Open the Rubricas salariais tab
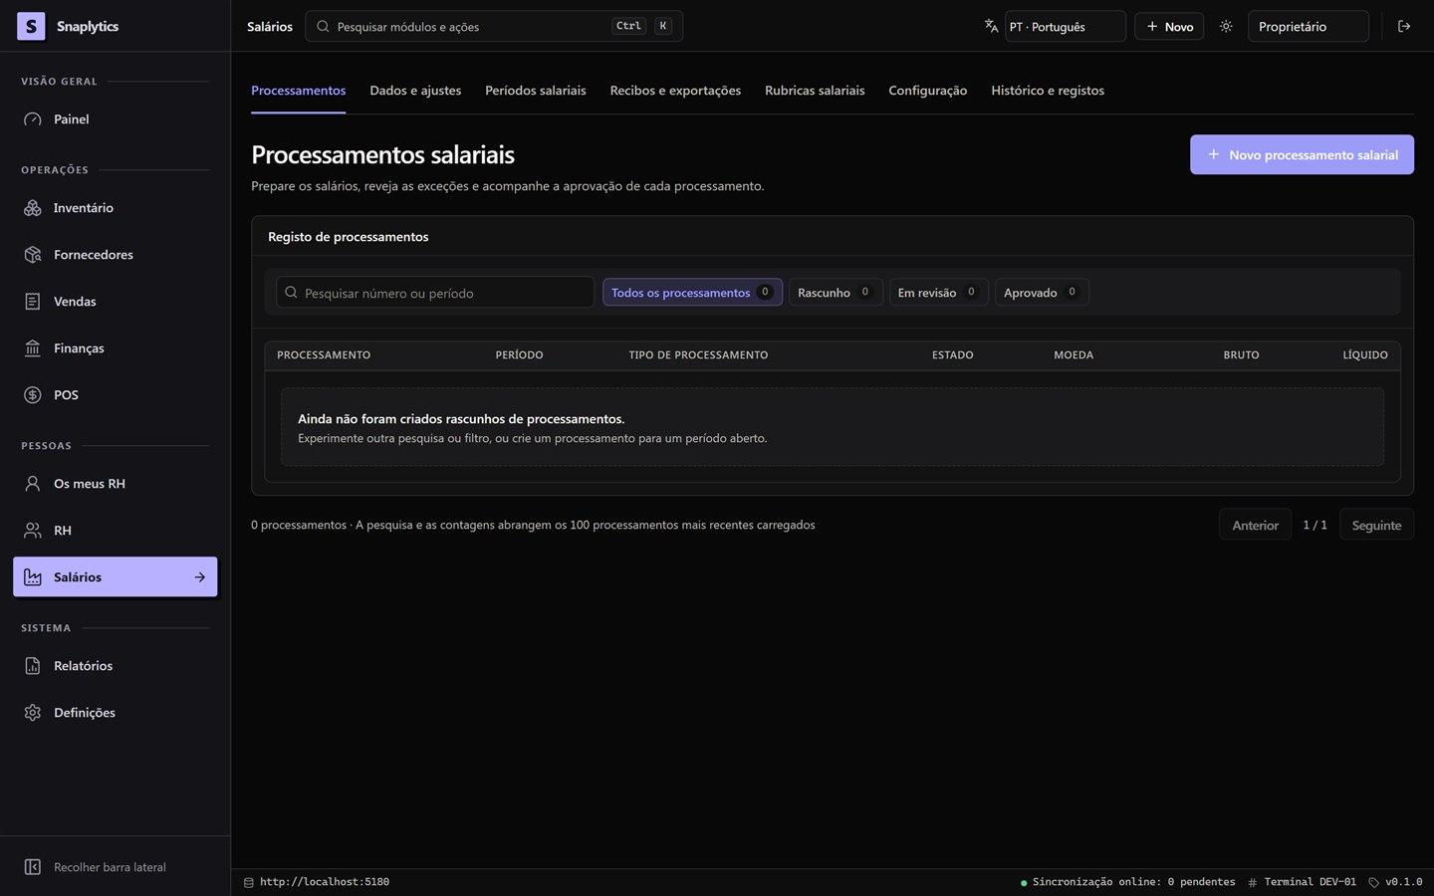The image size is (1434, 896). tap(815, 91)
